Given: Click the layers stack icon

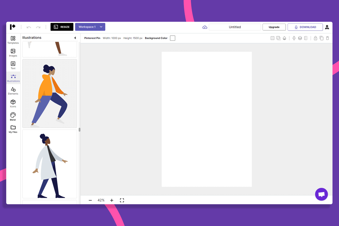Looking at the screenshot, I should [x=300, y=38].
